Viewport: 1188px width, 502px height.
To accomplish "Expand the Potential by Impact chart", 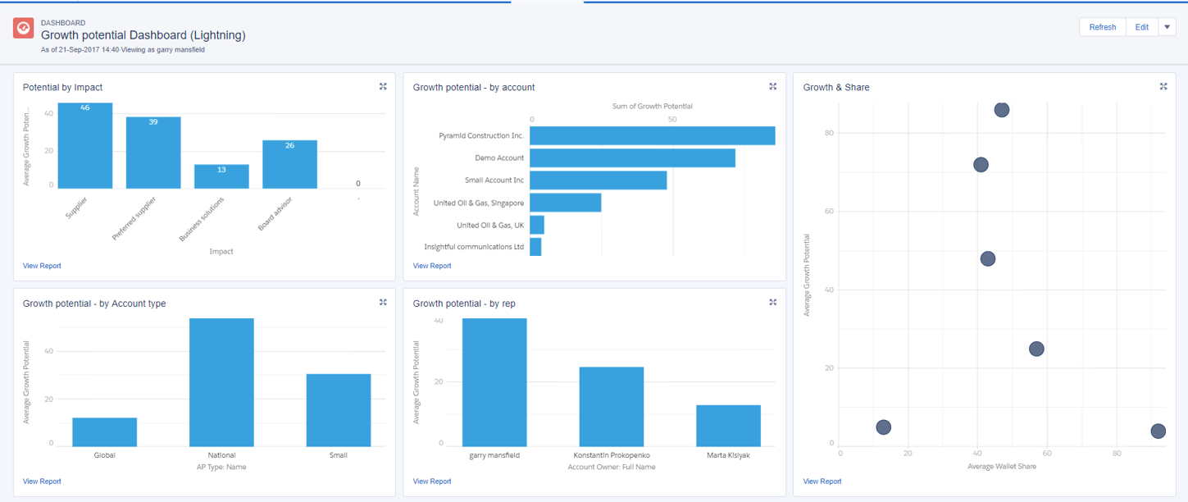I will click(x=383, y=87).
